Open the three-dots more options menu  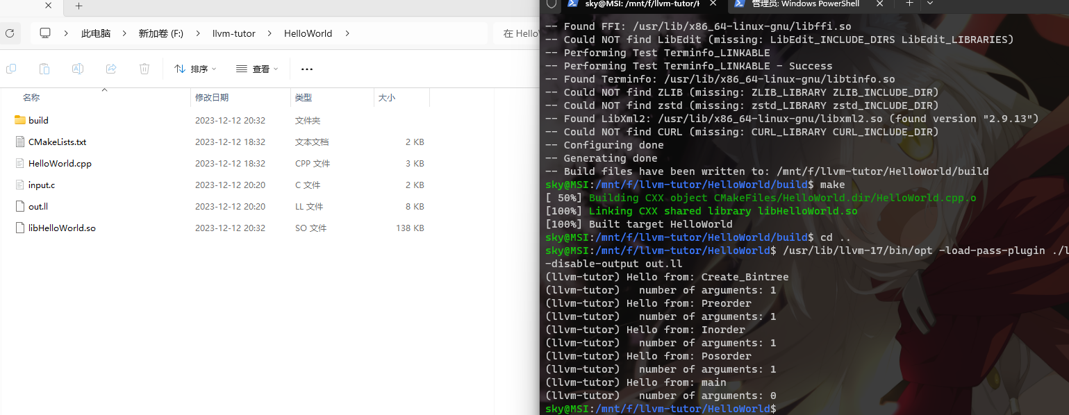click(307, 69)
